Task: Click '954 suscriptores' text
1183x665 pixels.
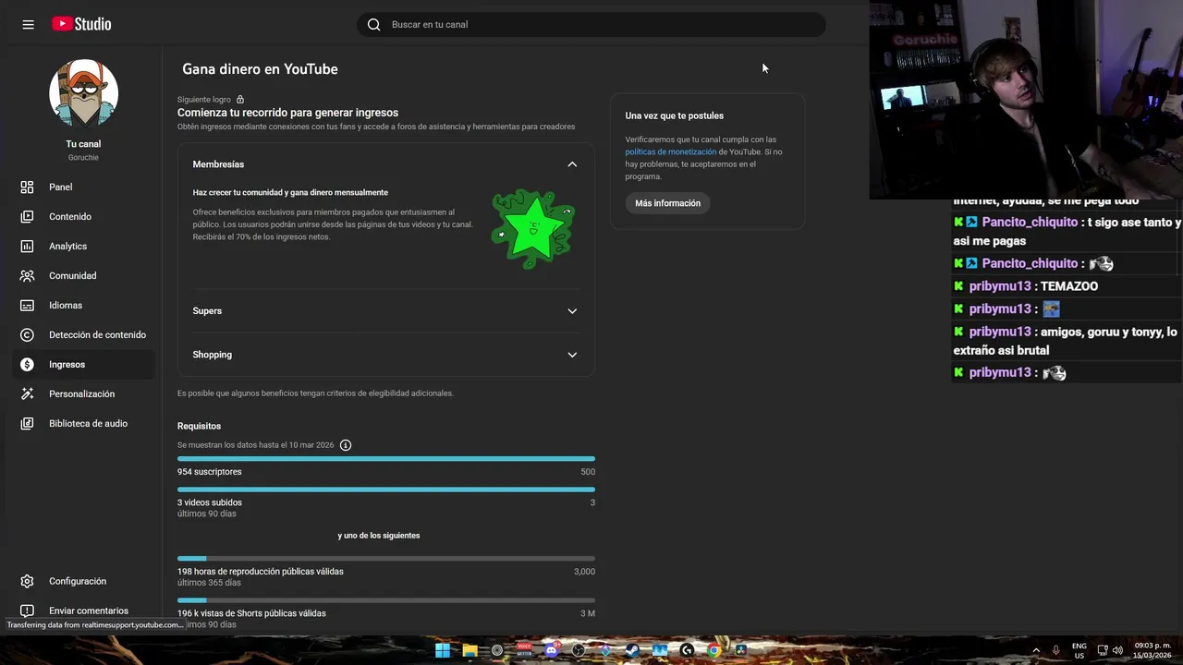Action: tap(210, 472)
